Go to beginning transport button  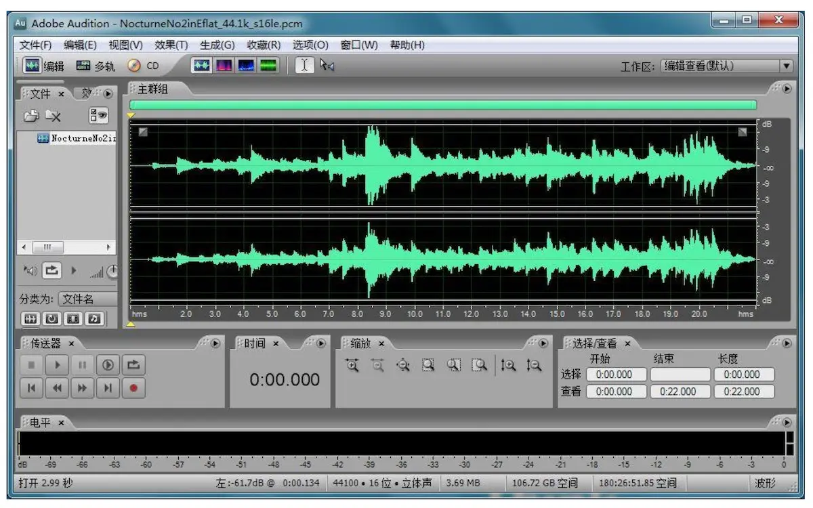[x=31, y=388]
